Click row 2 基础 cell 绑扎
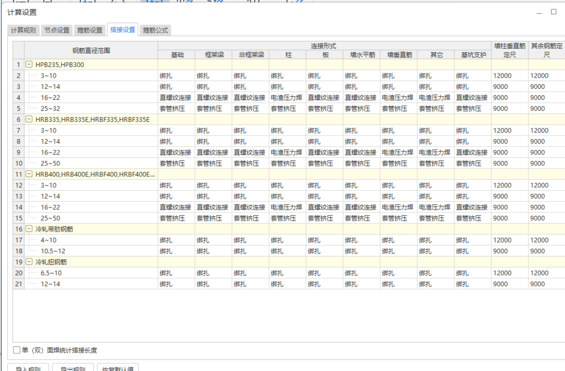 click(177, 76)
